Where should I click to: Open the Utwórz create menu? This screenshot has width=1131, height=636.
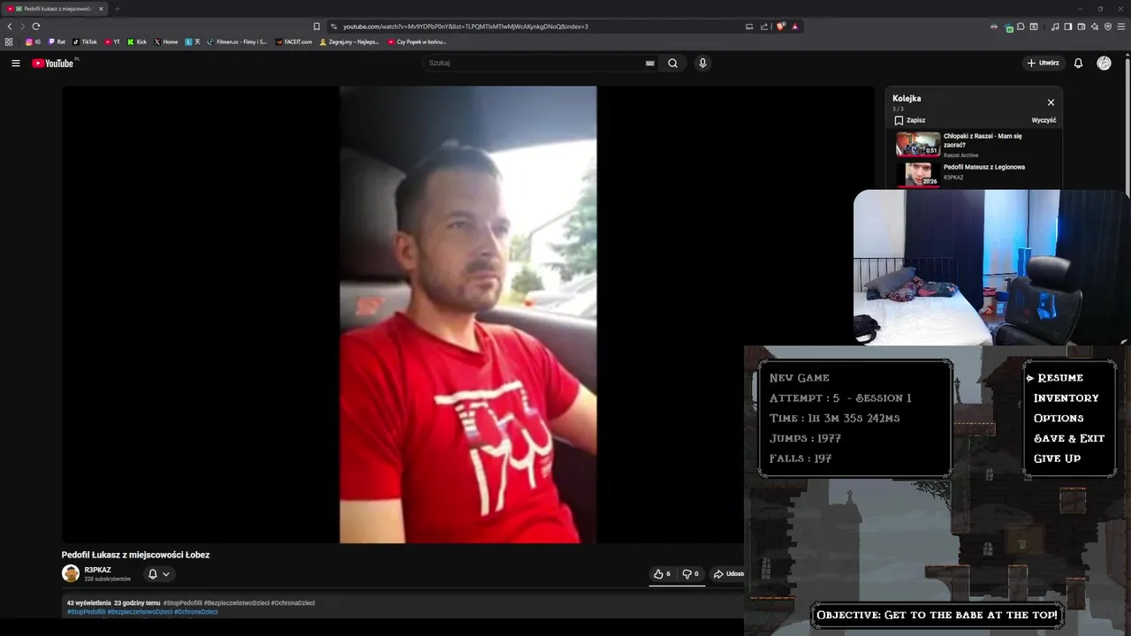[x=1044, y=64]
